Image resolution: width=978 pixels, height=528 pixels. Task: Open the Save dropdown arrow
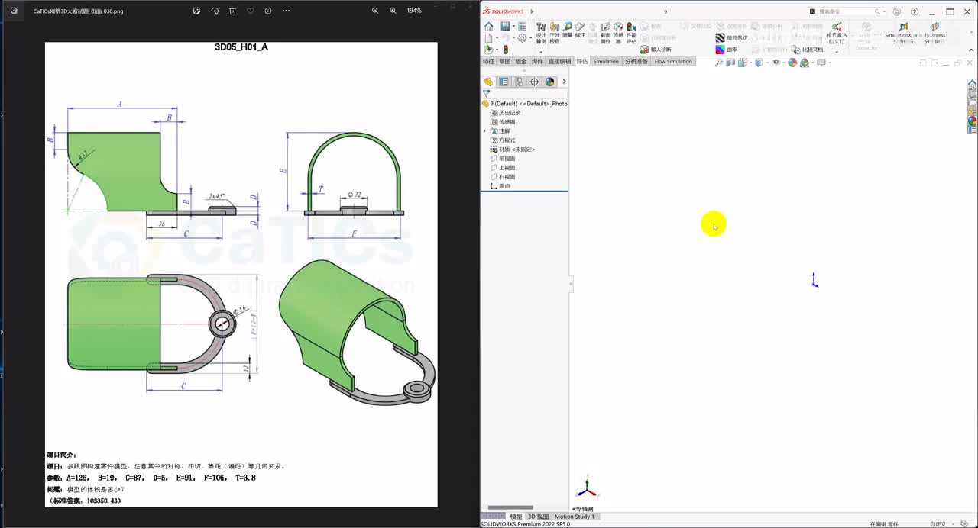click(513, 26)
